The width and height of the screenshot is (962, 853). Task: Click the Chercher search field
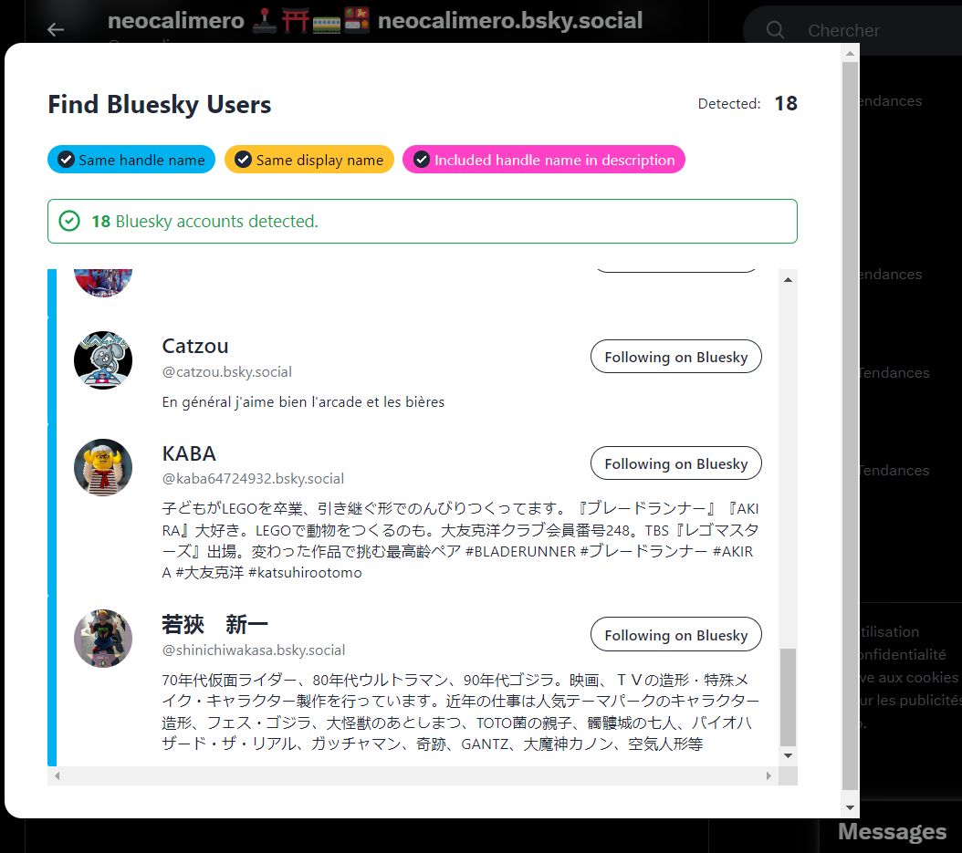852,30
